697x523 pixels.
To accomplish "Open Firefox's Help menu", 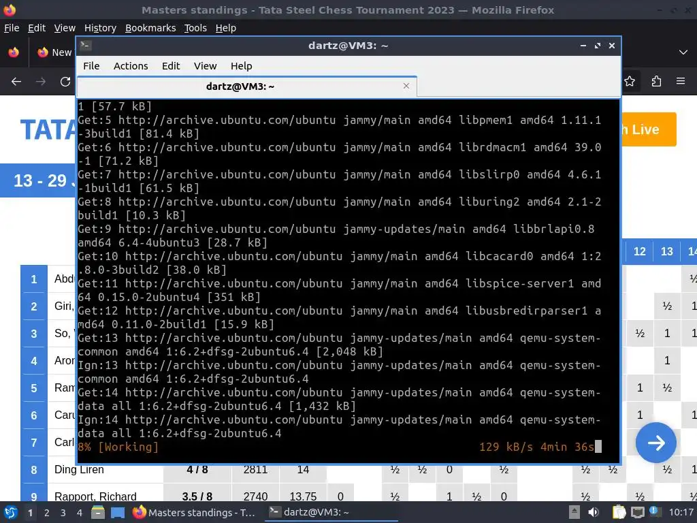I will [226, 28].
